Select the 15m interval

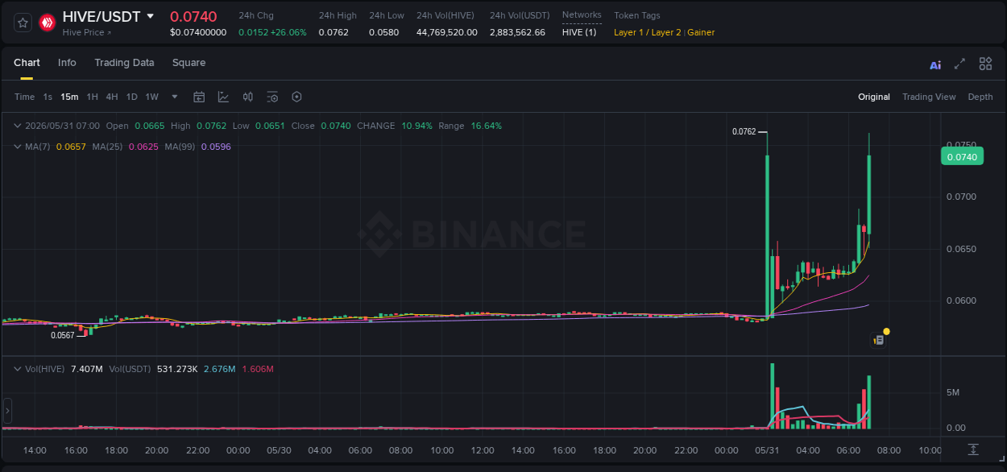[x=69, y=97]
